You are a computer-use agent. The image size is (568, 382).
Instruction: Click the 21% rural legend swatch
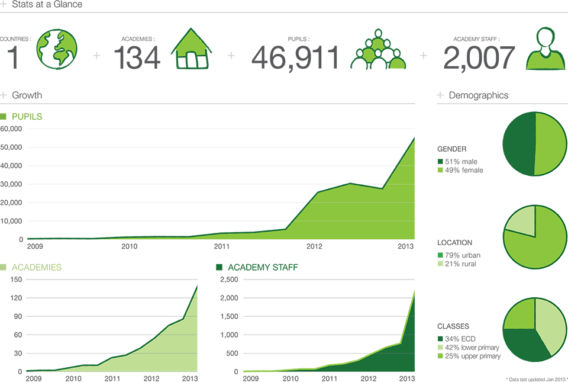(440, 264)
